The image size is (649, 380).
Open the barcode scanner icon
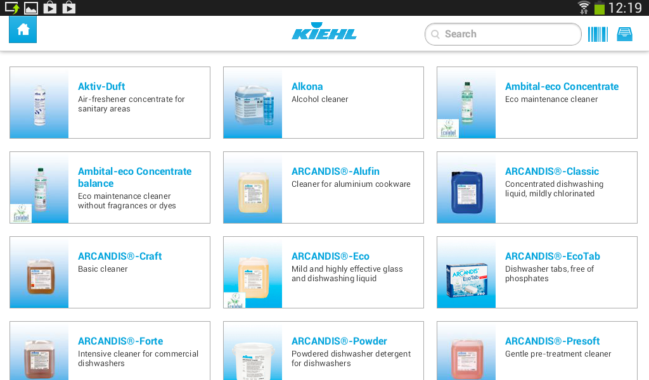point(598,34)
